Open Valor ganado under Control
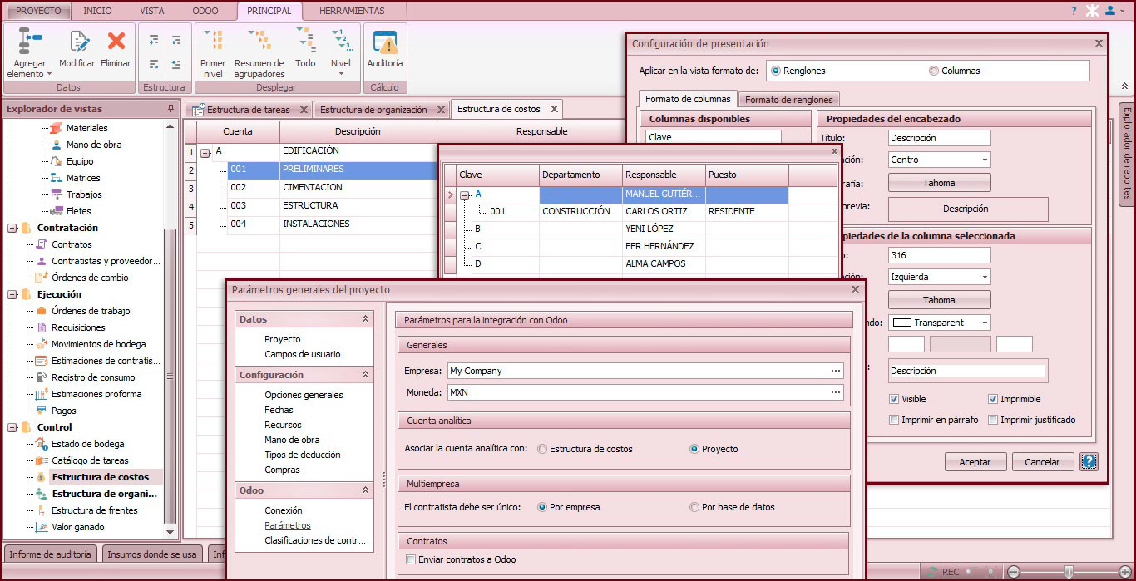 (78, 527)
